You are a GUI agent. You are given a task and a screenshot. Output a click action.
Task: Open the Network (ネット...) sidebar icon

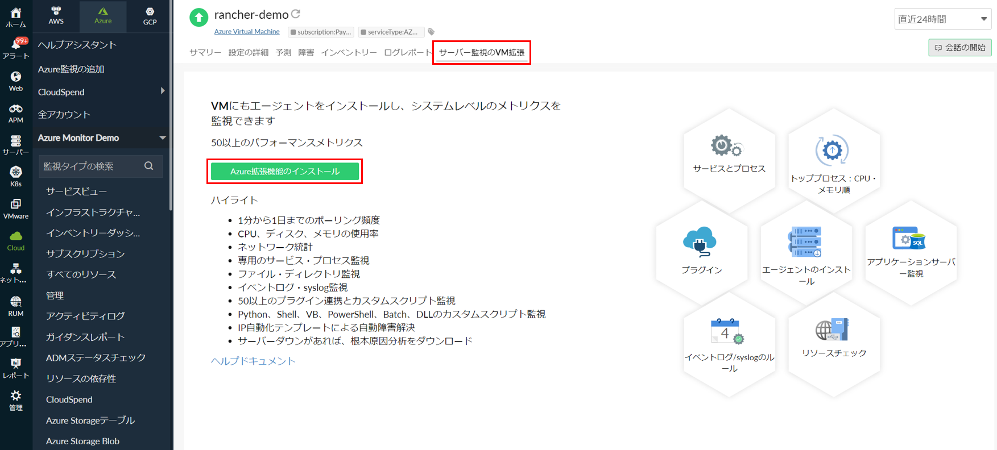pyautogui.click(x=16, y=273)
